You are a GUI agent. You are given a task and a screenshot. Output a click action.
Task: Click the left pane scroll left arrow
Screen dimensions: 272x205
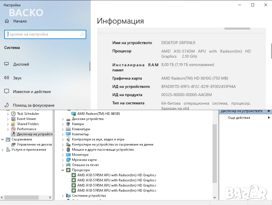point(2,197)
